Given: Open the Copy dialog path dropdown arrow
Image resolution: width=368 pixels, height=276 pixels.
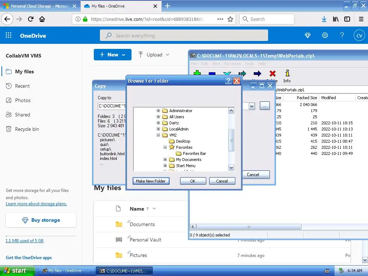Looking at the screenshot, I should point(252,106).
